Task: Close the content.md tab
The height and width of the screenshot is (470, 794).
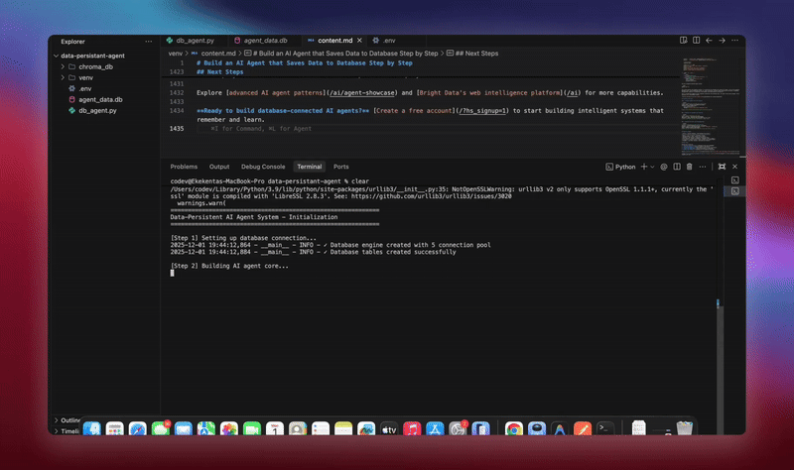Action: [x=360, y=41]
